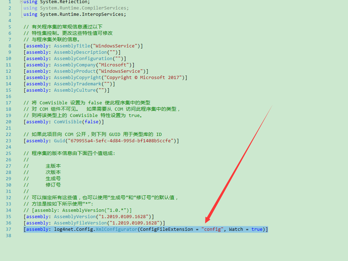Click the comment "将 ComVisible 设置为 false" on line 17
348x261 pixels.
(87, 103)
